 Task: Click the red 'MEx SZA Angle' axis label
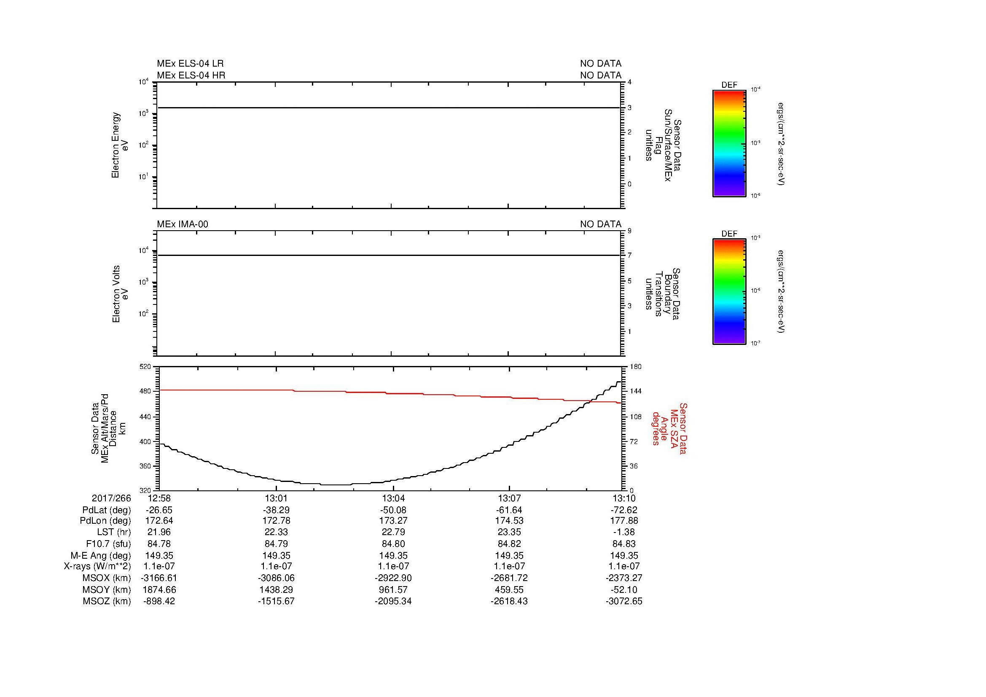tap(669, 428)
